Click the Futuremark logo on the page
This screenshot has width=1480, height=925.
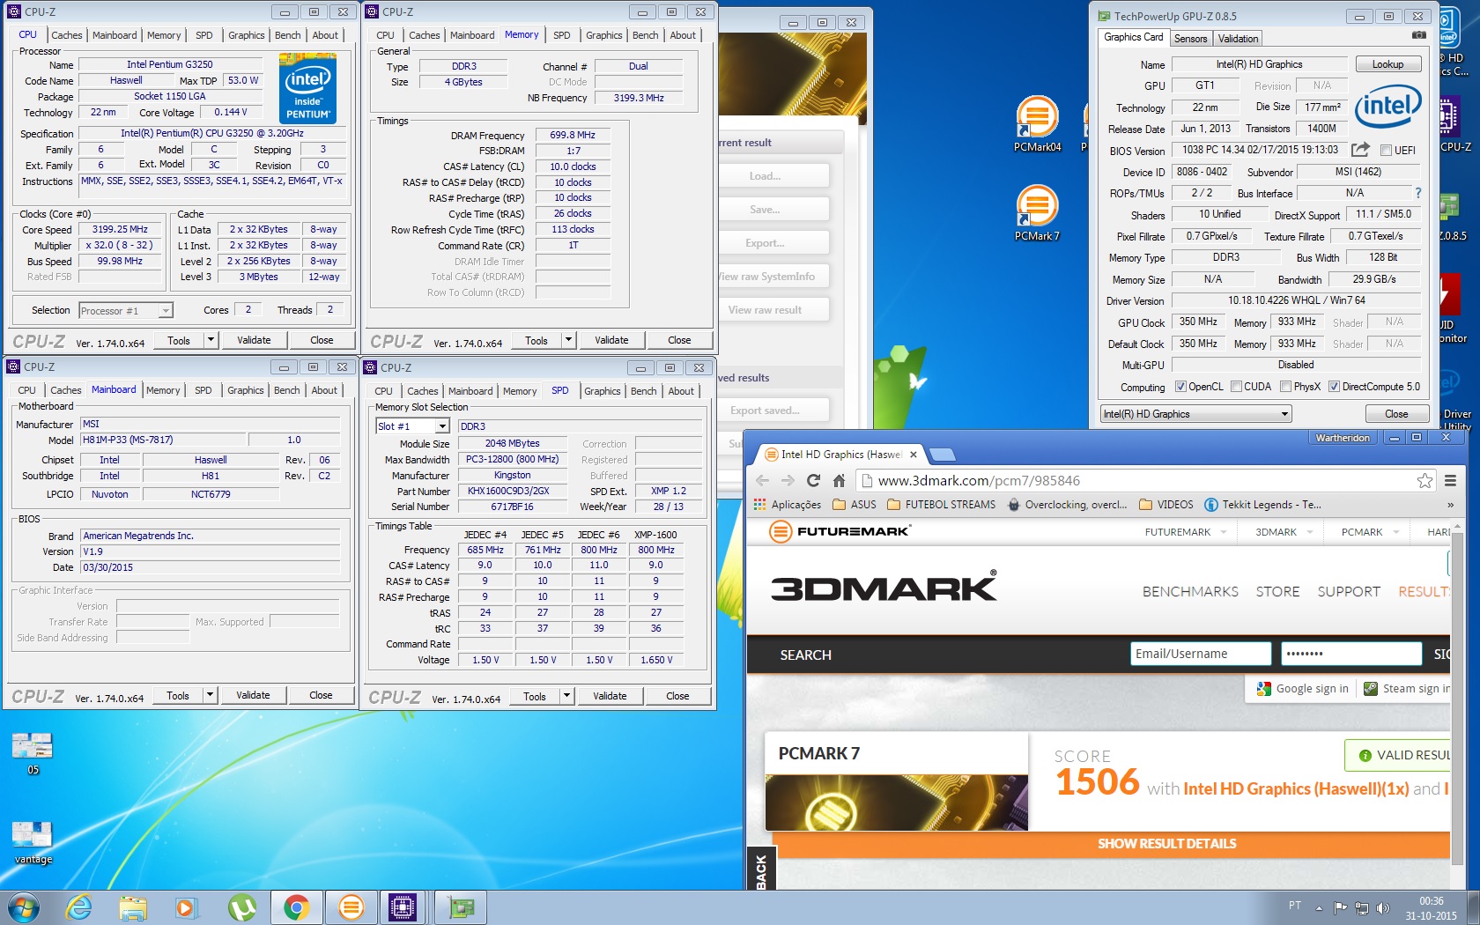point(839,531)
